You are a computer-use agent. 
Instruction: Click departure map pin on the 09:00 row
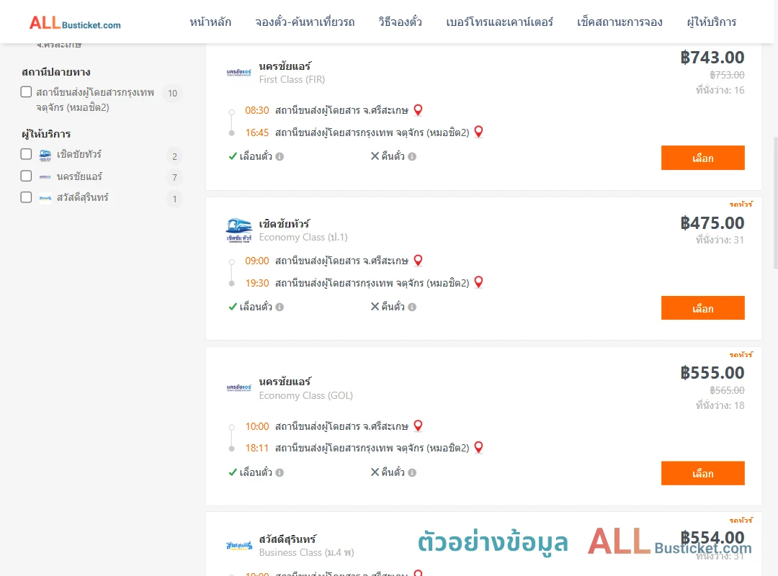[x=419, y=260]
